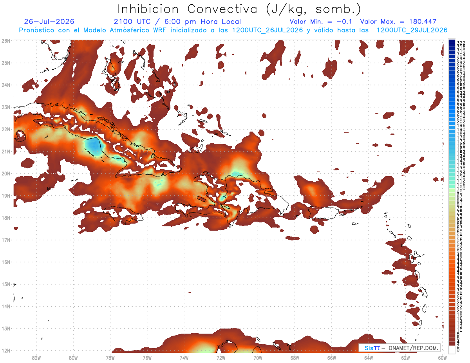Image resolution: width=470 pixels, height=363 pixels.
Task: Click the 74W longitude label
Action: (x=184, y=358)
